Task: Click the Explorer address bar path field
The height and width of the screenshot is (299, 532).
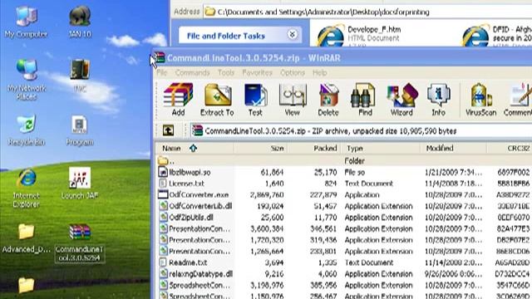Action: click(x=368, y=12)
